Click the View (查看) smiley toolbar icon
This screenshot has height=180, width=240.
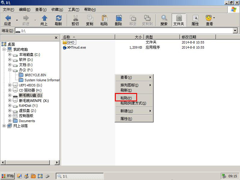coord(208,18)
